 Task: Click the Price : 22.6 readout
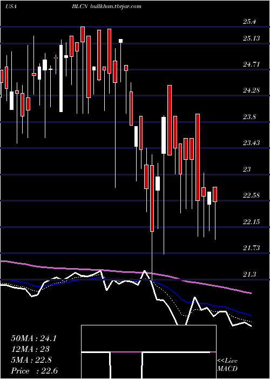click(x=34, y=371)
